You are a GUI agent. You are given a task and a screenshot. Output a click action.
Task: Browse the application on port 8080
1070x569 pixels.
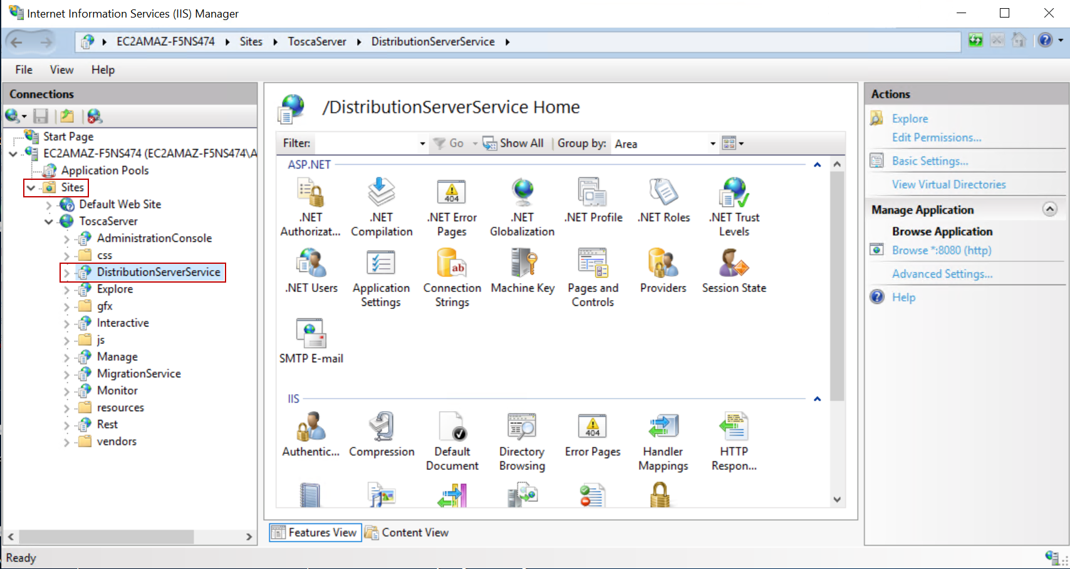[x=942, y=250]
